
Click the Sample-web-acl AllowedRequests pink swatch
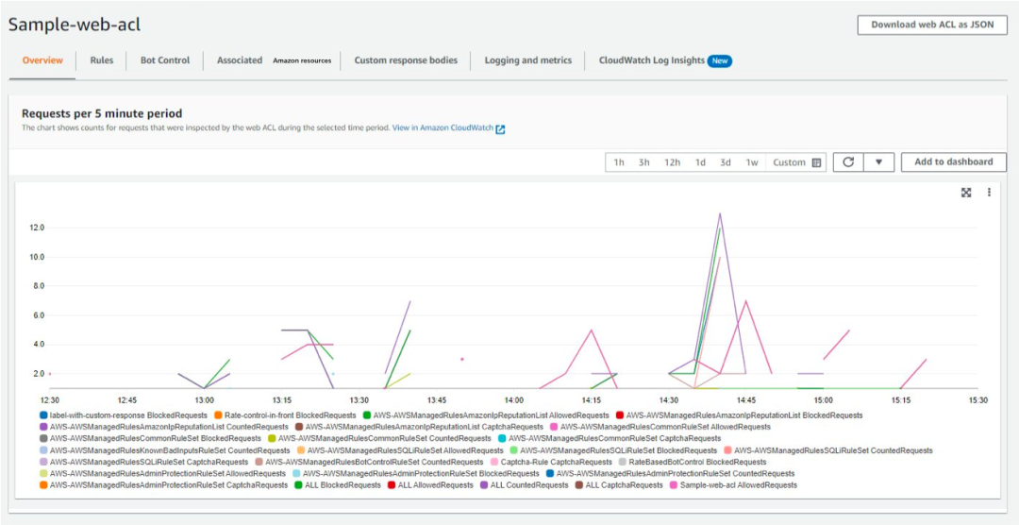pos(673,485)
